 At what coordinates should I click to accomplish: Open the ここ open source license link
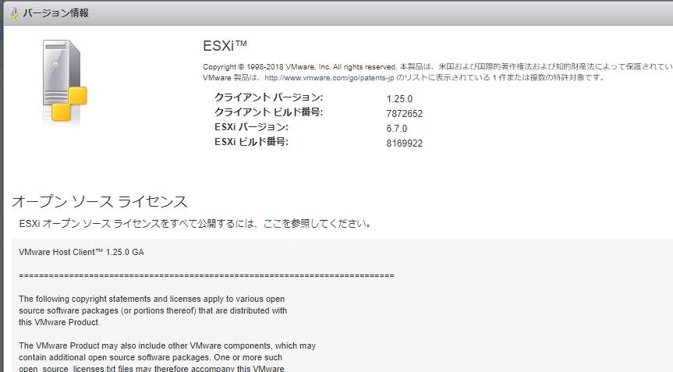[272, 224]
